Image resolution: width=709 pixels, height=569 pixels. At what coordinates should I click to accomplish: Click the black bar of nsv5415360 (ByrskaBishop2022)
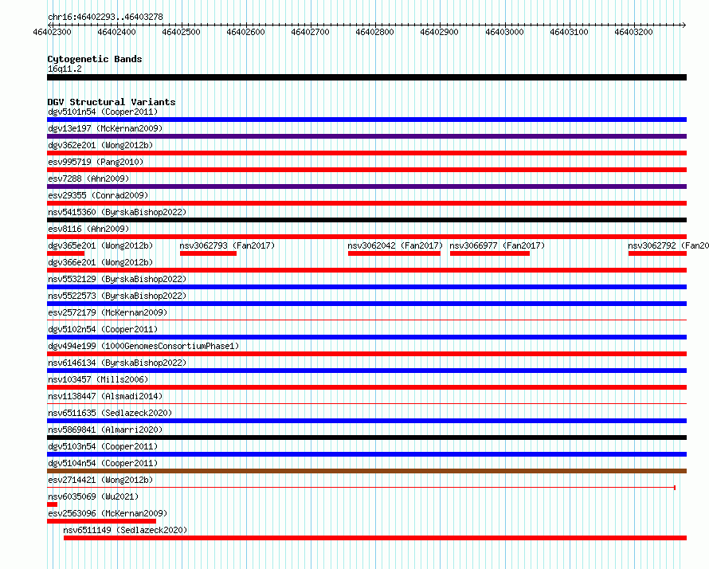tap(366, 220)
